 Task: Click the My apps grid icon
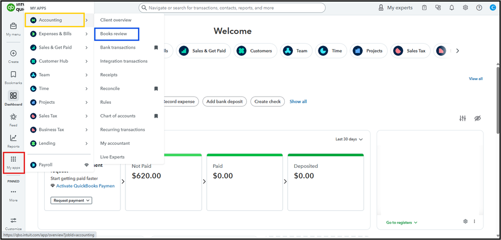click(14, 159)
